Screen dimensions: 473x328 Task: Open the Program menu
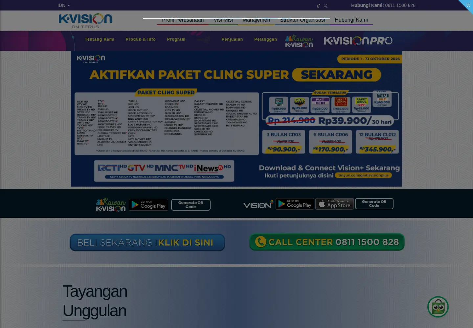point(176,39)
